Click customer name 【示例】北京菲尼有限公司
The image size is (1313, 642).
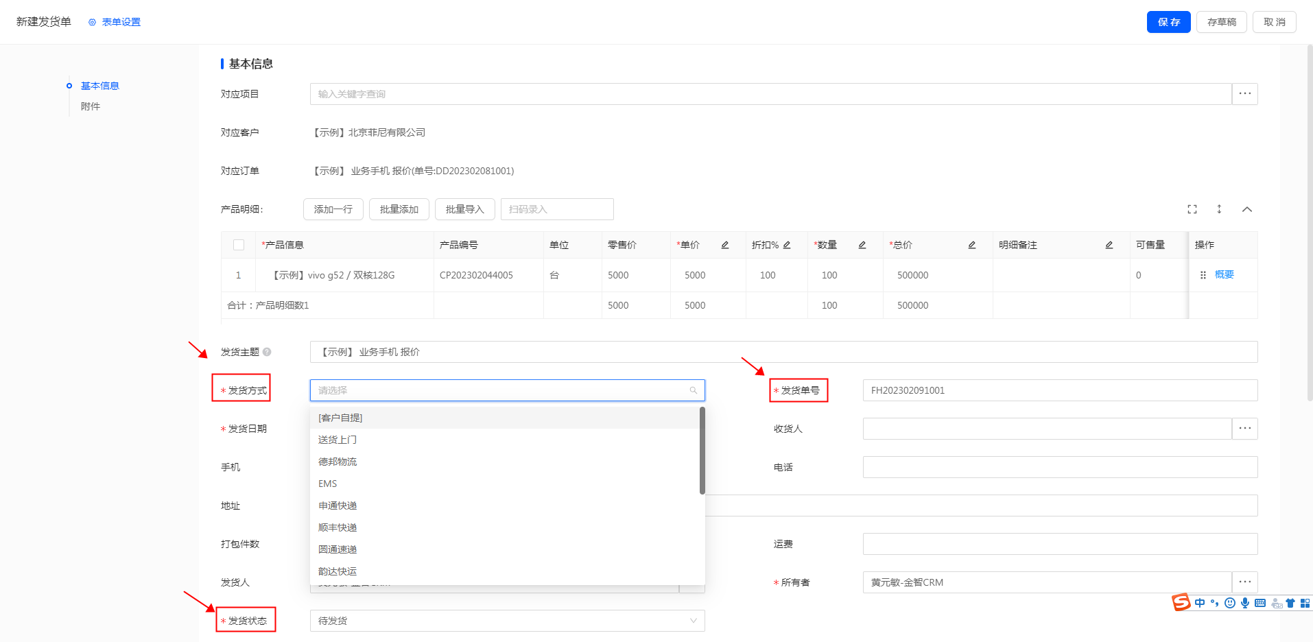(368, 132)
